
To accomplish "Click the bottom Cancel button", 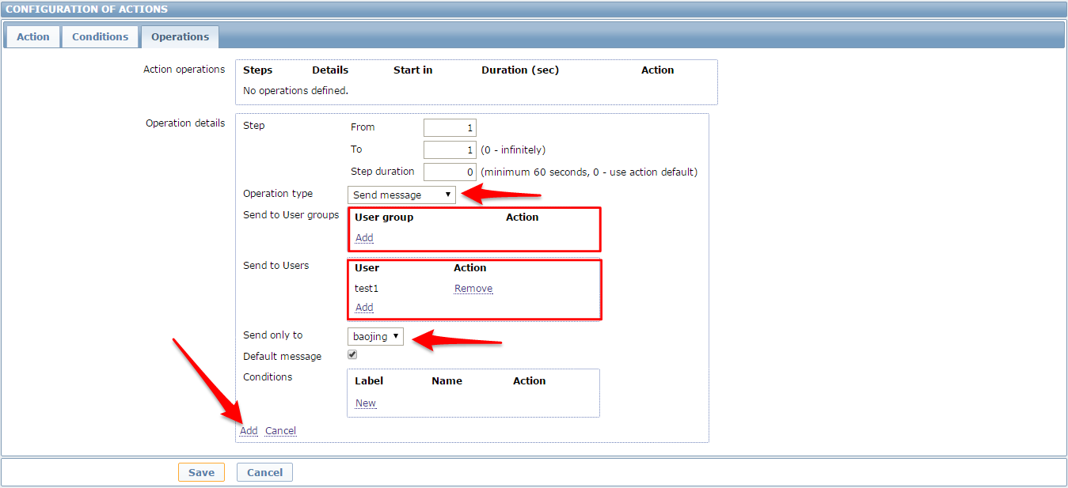I will tap(264, 473).
